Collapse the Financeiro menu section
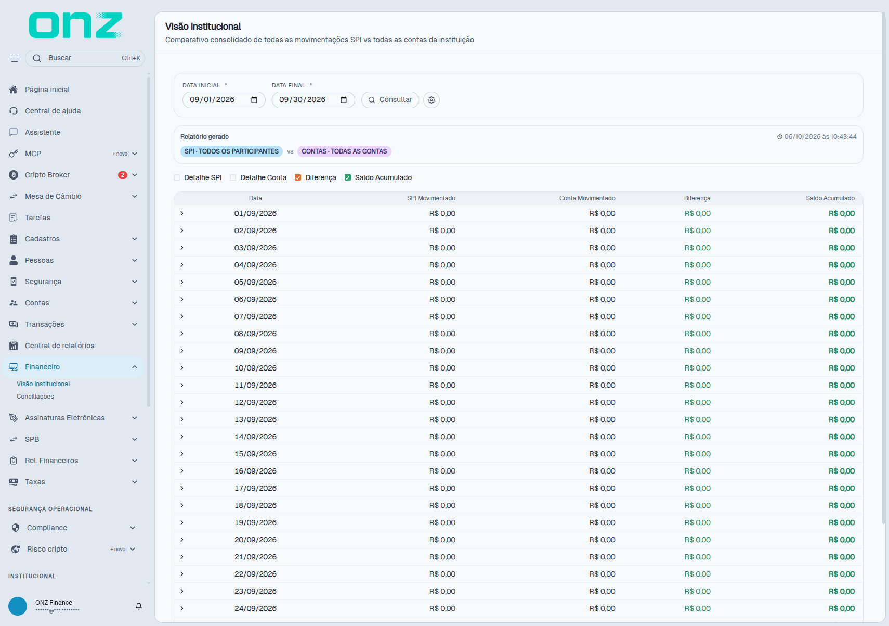This screenshot has width=889, height=626. (135, 367)
